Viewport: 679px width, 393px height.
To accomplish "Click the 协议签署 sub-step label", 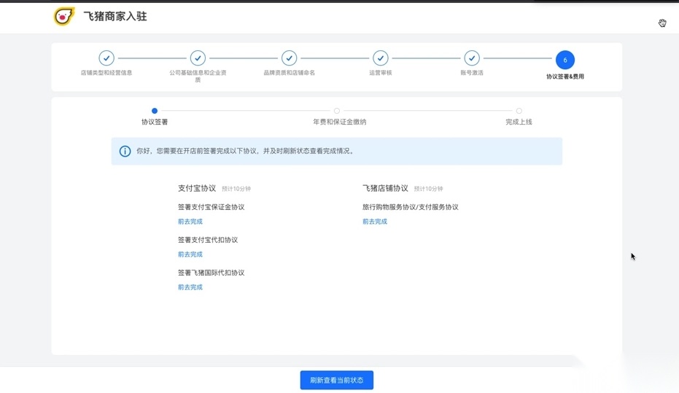I will pyautogui.click(x=155, y=122).
